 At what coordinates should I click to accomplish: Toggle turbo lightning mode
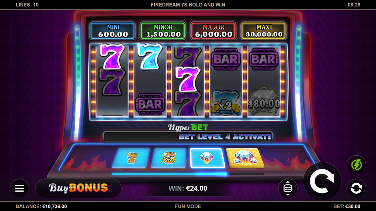(x=356, y=164)
